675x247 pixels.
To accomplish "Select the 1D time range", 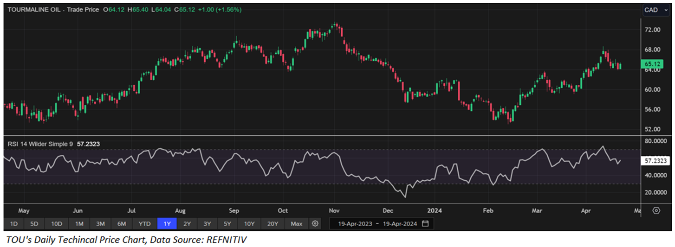I will click(x=14, y=224).
